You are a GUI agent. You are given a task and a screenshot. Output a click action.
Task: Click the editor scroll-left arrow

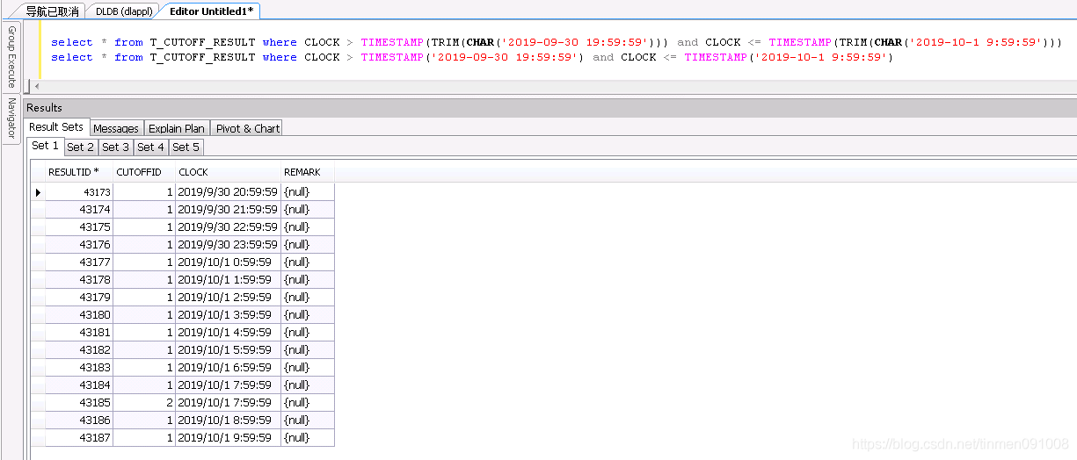point(37,86)
